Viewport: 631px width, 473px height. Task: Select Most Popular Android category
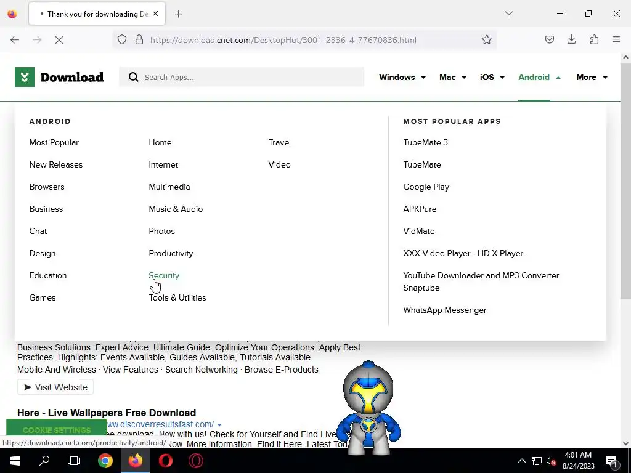(x=54, y=142)
